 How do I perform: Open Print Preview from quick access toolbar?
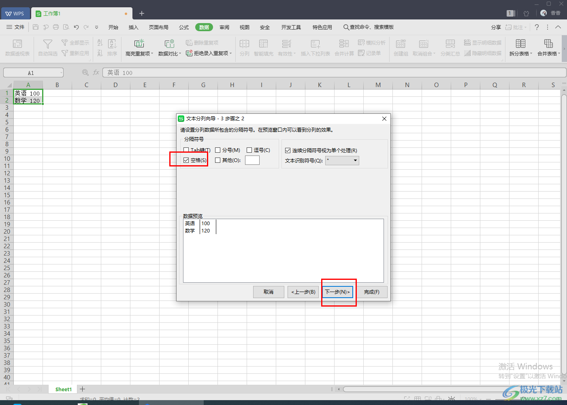(x=66, y=27)
